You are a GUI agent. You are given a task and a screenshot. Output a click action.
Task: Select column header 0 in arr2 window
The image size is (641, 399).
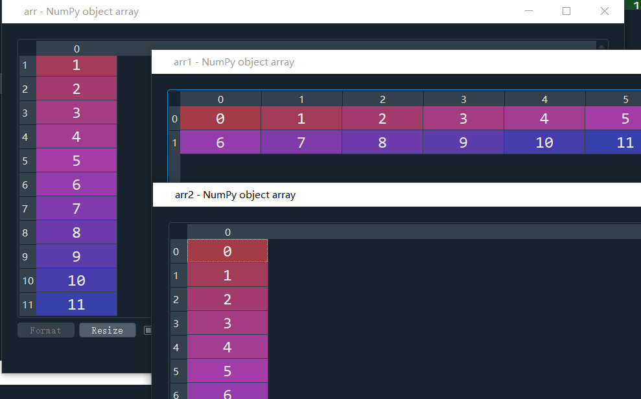coord(227,232)
